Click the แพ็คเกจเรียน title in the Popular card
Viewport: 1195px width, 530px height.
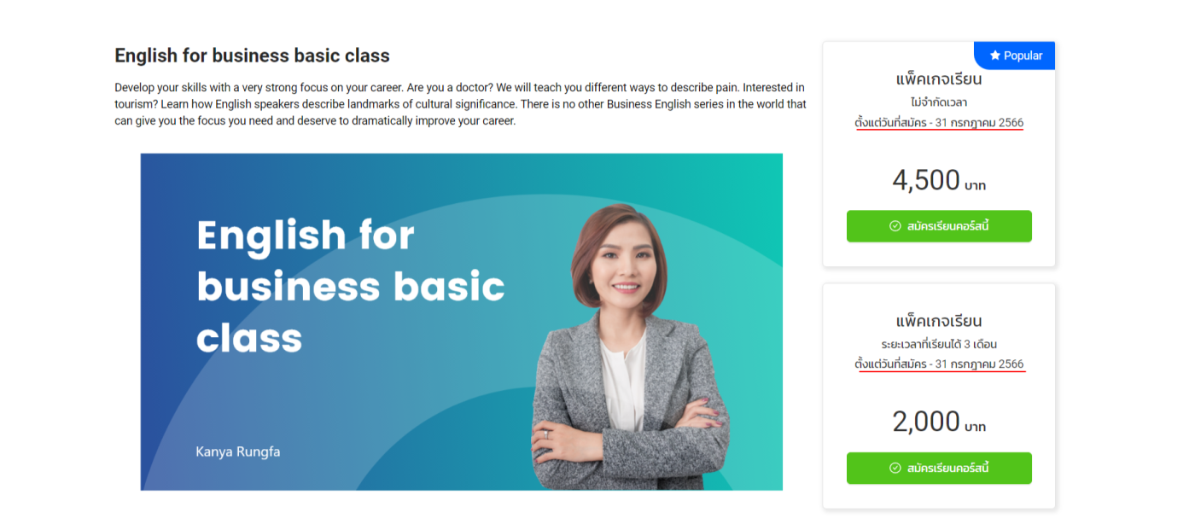tap(939, 79)
